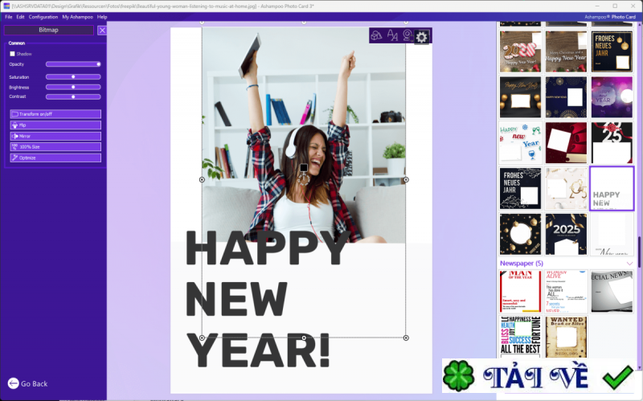Choose the Frohes Neues Jahr template with white branches
Image resolution: width=643 pixels, height=401 pixels.
coord(520,188)
